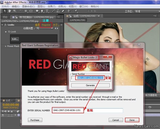Select the Rotation tool
The image size is (160, 129).
tap(21, 11)
